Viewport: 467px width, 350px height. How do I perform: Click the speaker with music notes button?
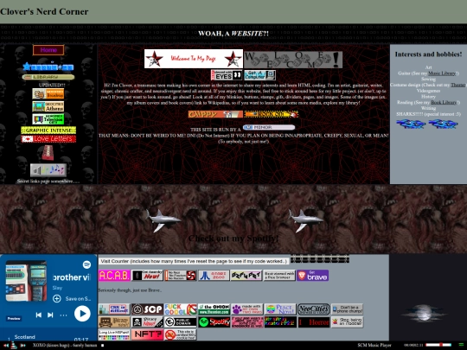[48, 170]
